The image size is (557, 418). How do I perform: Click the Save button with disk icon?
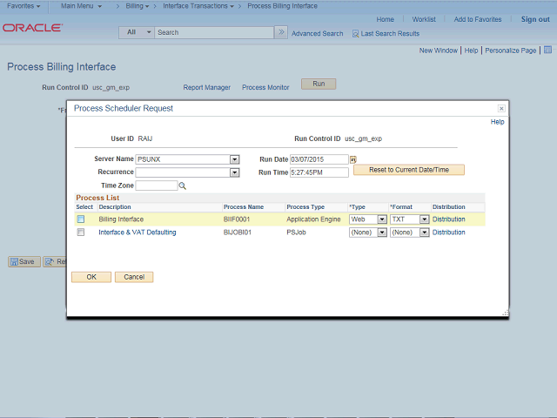tap(24, 261)
